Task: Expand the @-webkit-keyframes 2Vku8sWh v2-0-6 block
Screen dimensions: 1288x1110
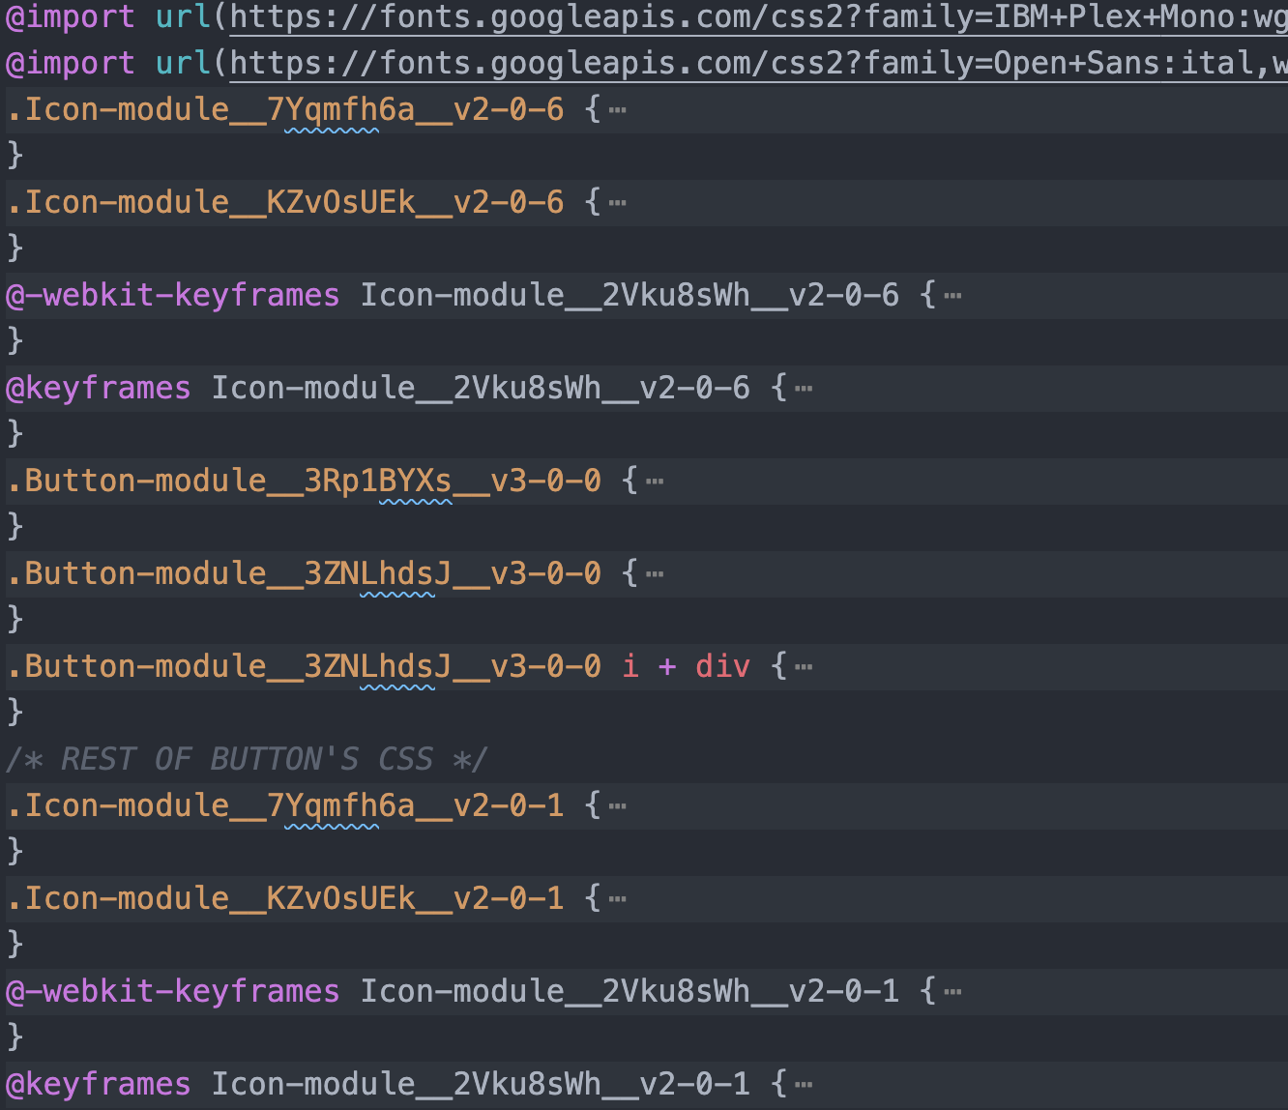Action: pyautogui.click(x=952, y=294)
